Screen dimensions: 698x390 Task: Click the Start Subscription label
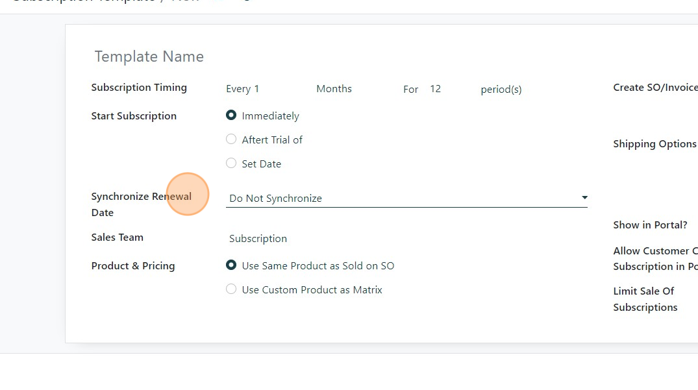134,116
